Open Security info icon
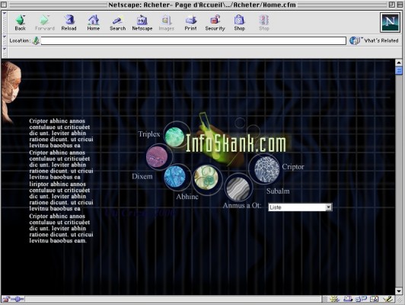405x305 pixels. click(x=215, y=23)
